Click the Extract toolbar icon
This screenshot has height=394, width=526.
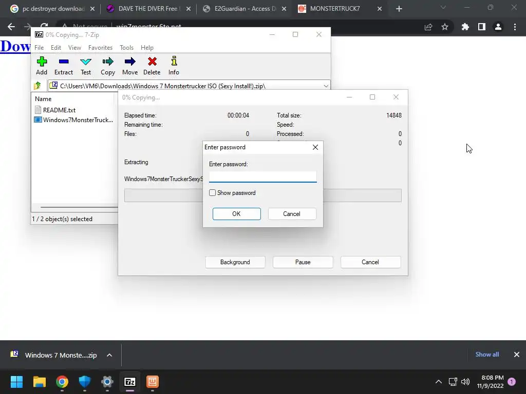(x=63, y=66)
